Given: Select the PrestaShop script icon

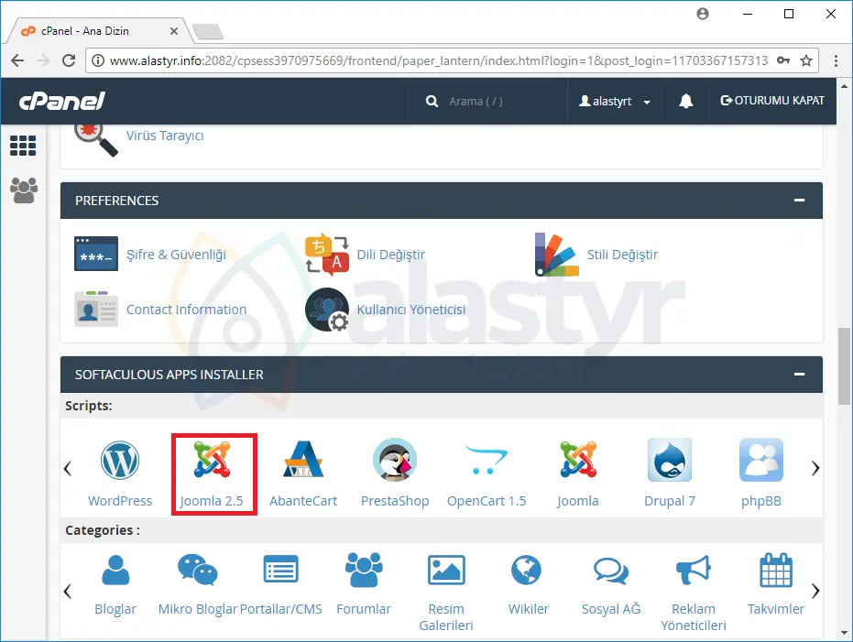Looking at the screenshot, I should (x=395, y=460).
